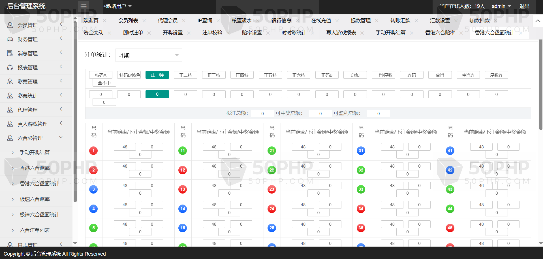543x259 pixels.
Task: Close the 香港六合盘面统计 tab
Action: (x=521, y=33)
